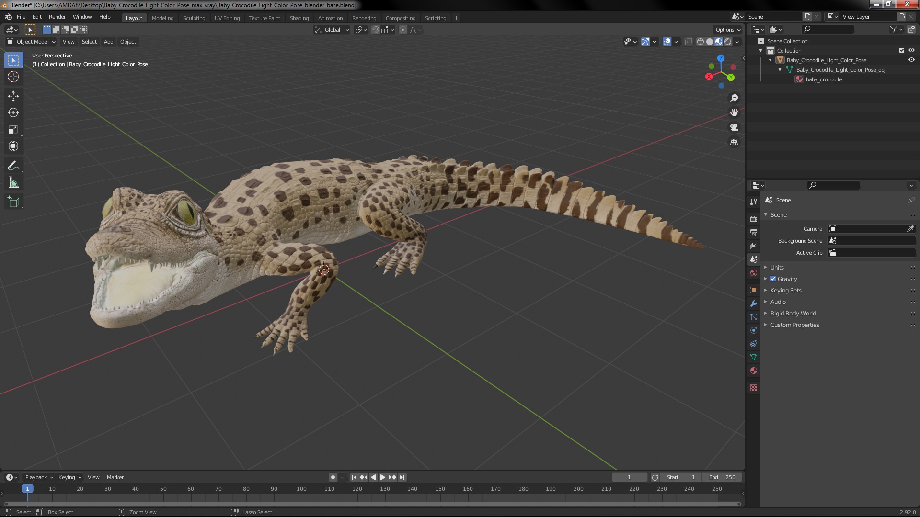The height and width of the screenshot is (517, 920).
Task: Activate the Annotate pencil tool
Action: click(13, 166)
